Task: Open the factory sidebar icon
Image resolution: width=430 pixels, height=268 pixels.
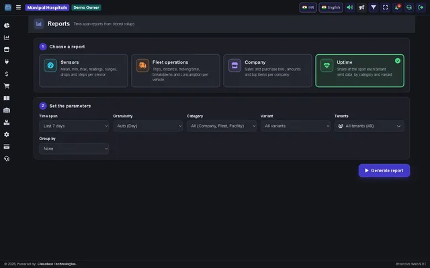Action: click(7, 122)
